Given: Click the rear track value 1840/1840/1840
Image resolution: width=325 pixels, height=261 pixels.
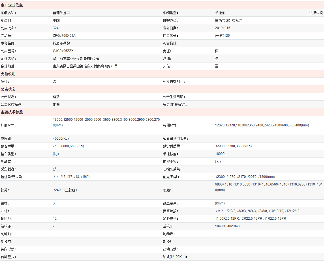Looking at the screenshot, I should [x=227, y=226].
